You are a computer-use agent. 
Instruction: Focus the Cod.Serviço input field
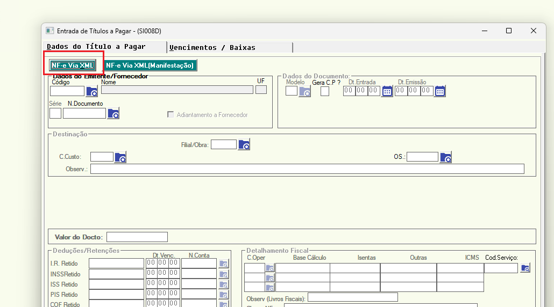click(501, 268)
